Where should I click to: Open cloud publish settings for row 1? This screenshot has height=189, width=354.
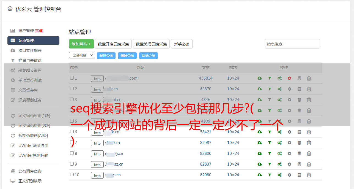(260, 78)
